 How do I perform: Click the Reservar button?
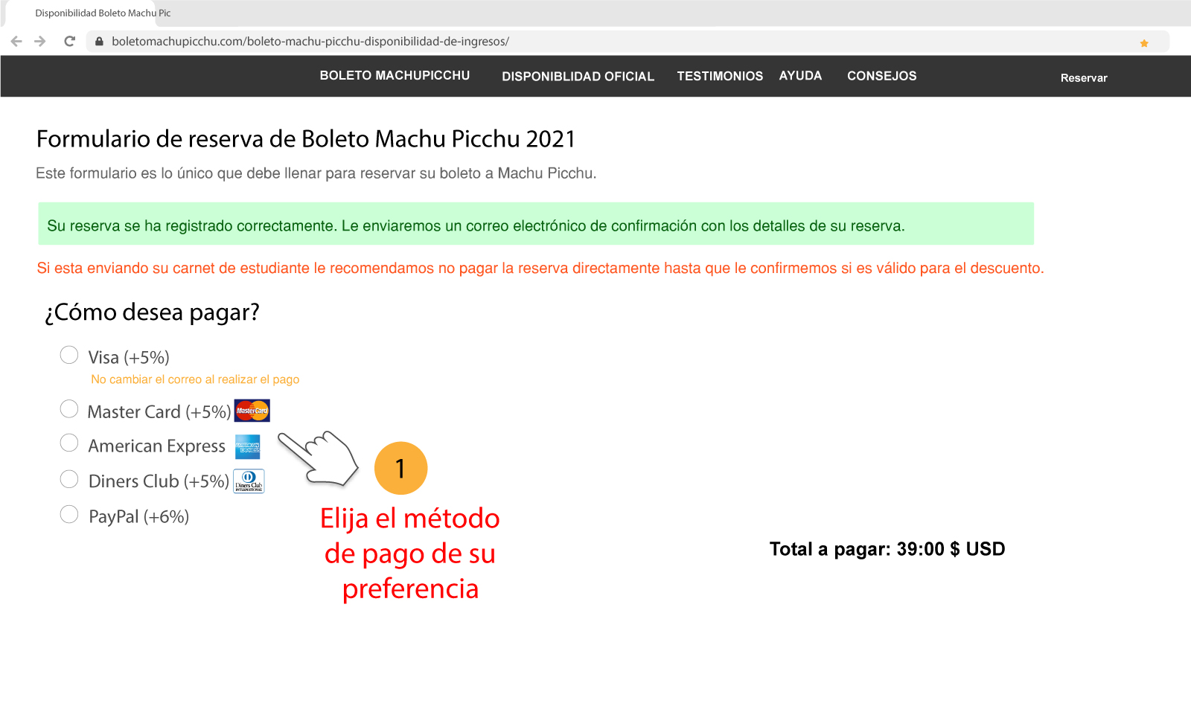(1084, 78)
